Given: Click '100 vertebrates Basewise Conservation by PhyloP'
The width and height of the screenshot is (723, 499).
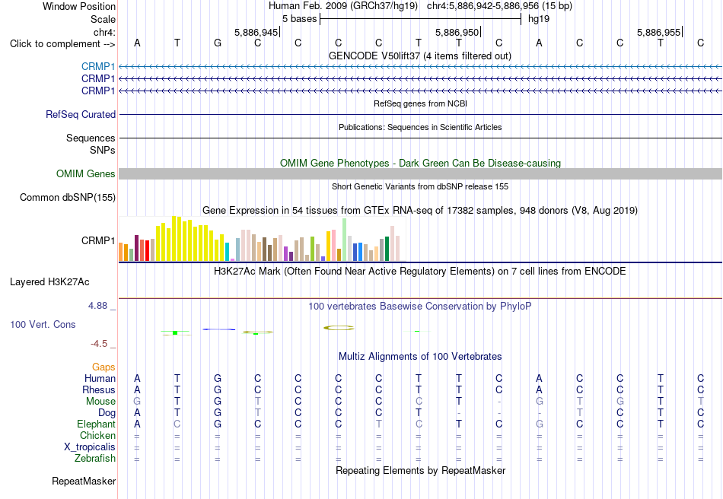Looking at the screenshot, I should click(x=419, y=306).
